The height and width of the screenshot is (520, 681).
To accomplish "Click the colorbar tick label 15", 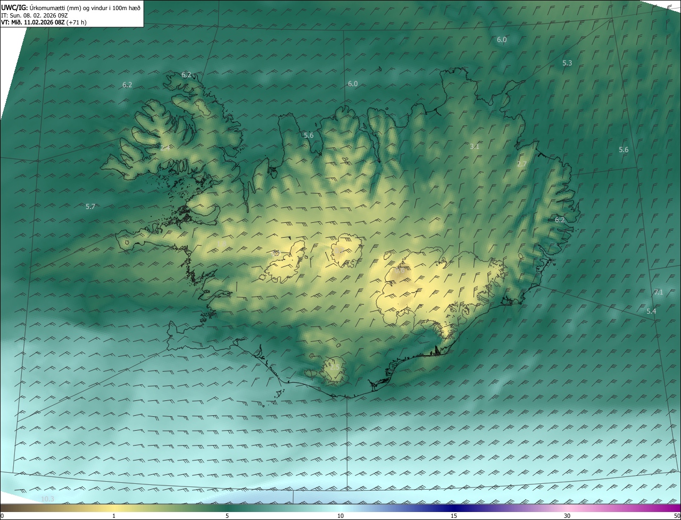I will (x=454, y=516).
